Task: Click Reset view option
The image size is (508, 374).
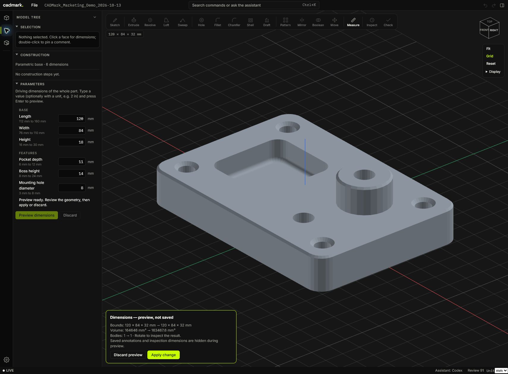Action: tap(491, 64)
